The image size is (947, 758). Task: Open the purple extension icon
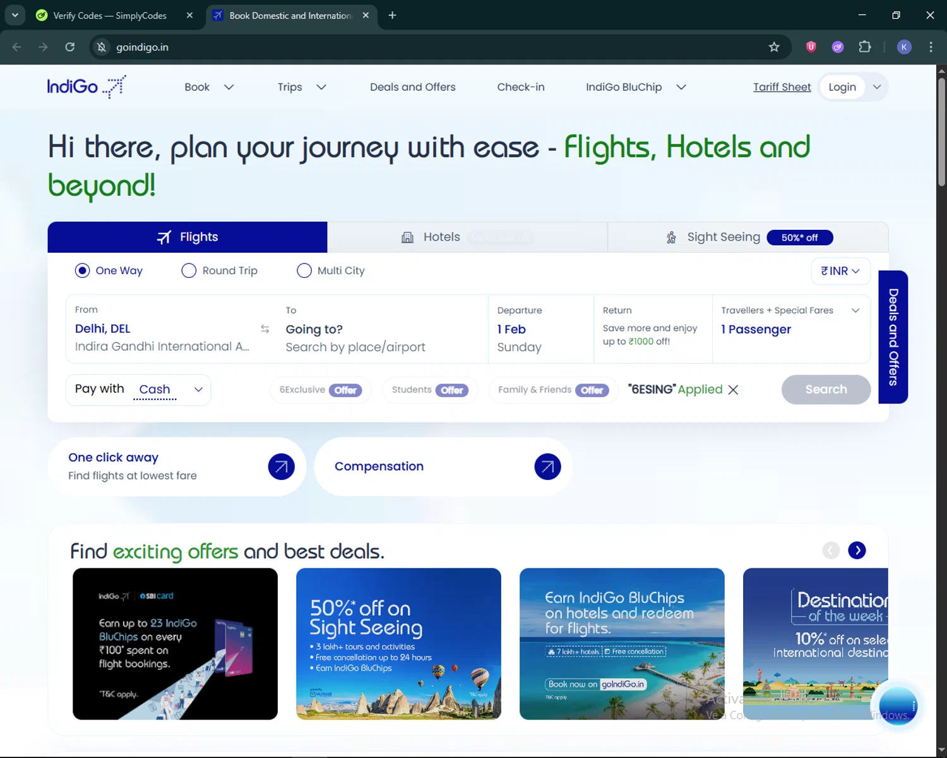[x=838, y=47]
